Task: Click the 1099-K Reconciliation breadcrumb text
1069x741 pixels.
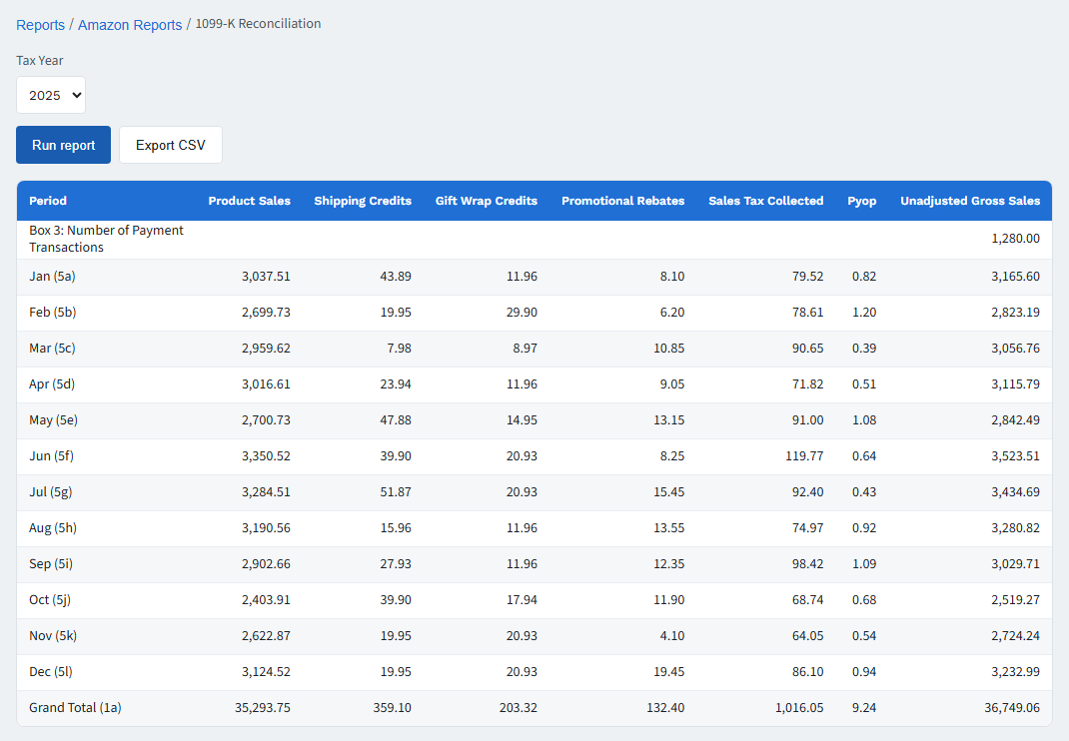Action: coord(258,24)
